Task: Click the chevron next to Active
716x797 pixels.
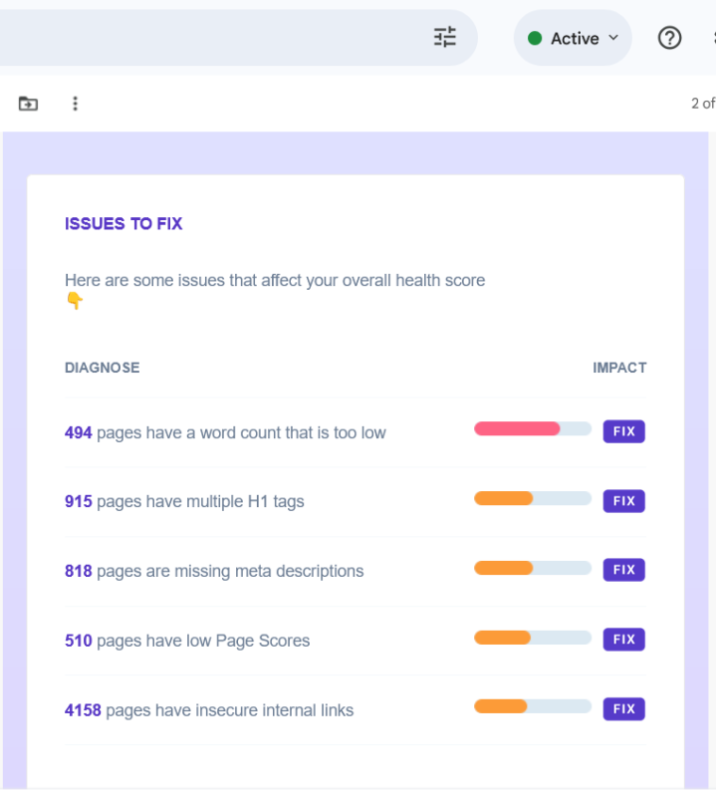Action: click(613, 38)
